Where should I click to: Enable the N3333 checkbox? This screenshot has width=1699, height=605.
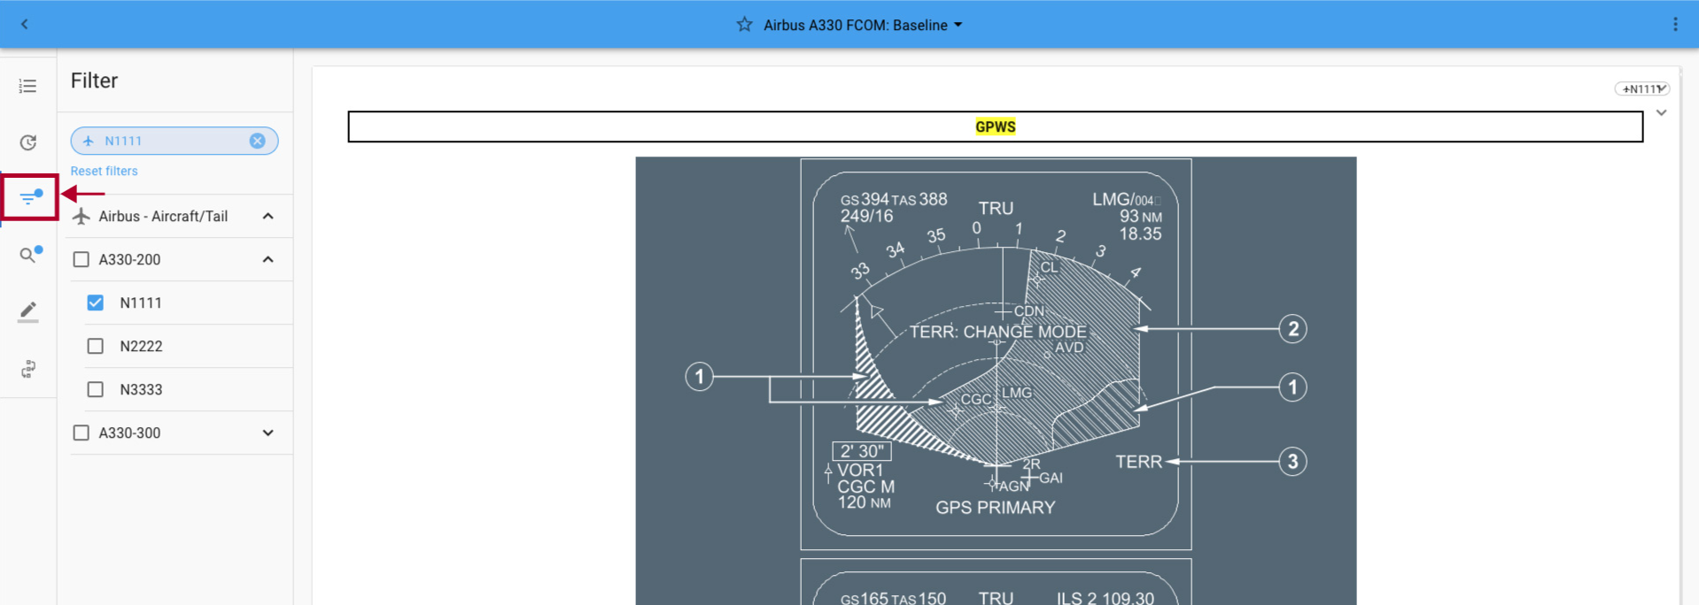[96, 389]
